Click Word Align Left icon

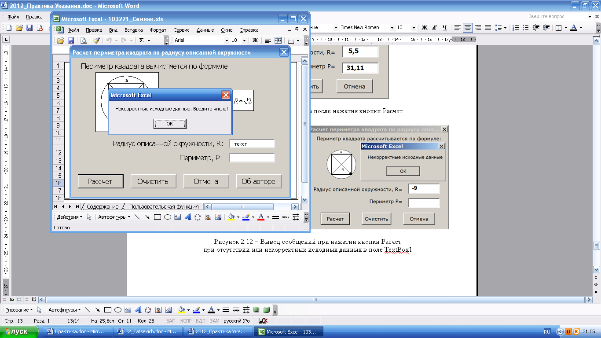(458, 27)
